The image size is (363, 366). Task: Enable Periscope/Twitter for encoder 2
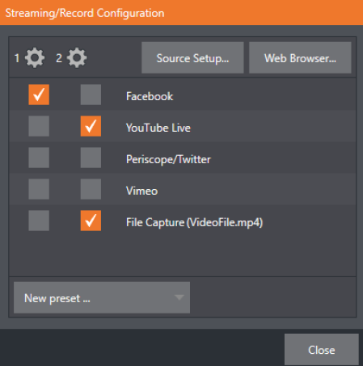point(91,158)
